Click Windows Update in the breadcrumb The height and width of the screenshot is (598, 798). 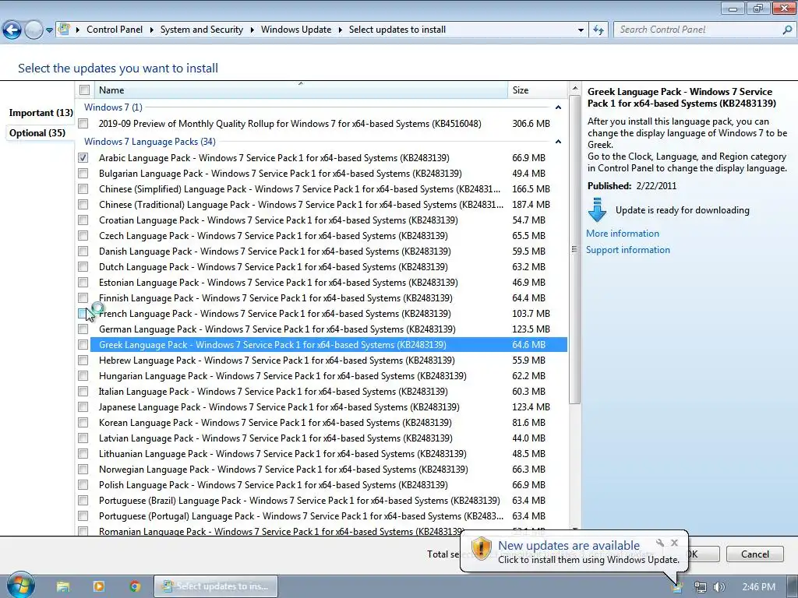click(x=296, y=30)
